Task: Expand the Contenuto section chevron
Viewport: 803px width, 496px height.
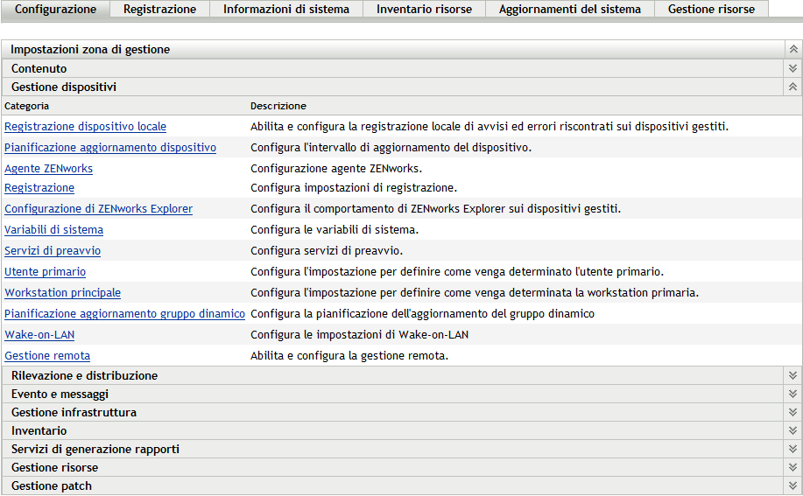Action: [792, 68]
